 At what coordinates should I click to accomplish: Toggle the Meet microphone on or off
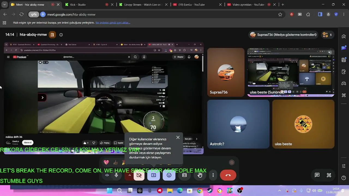[x=116, y=175]
